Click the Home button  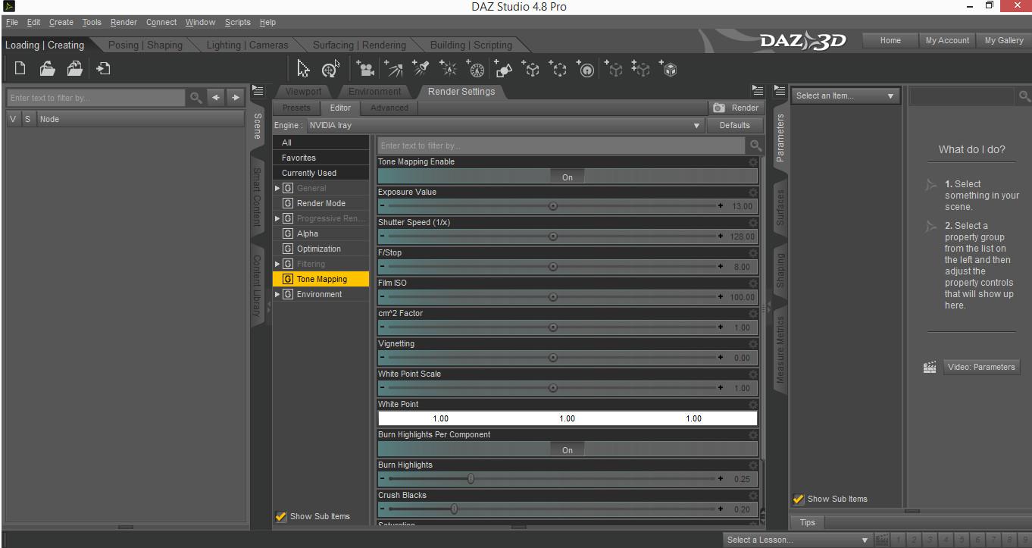click(x=890, y=40)
